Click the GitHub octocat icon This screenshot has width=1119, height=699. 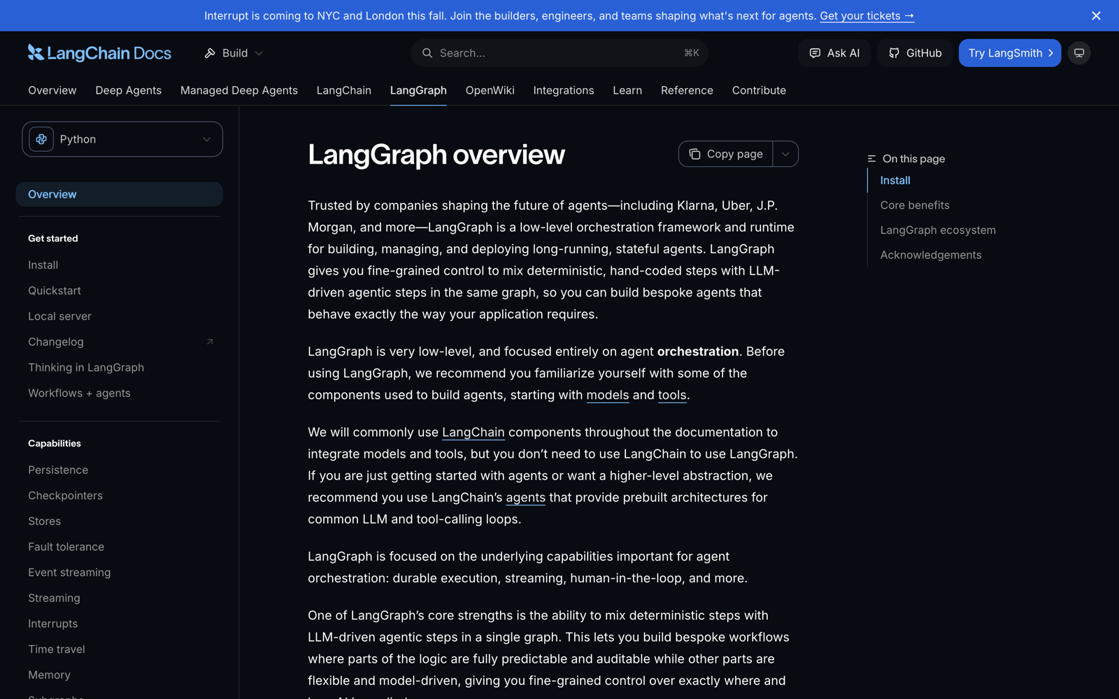(x=894, y=53)
